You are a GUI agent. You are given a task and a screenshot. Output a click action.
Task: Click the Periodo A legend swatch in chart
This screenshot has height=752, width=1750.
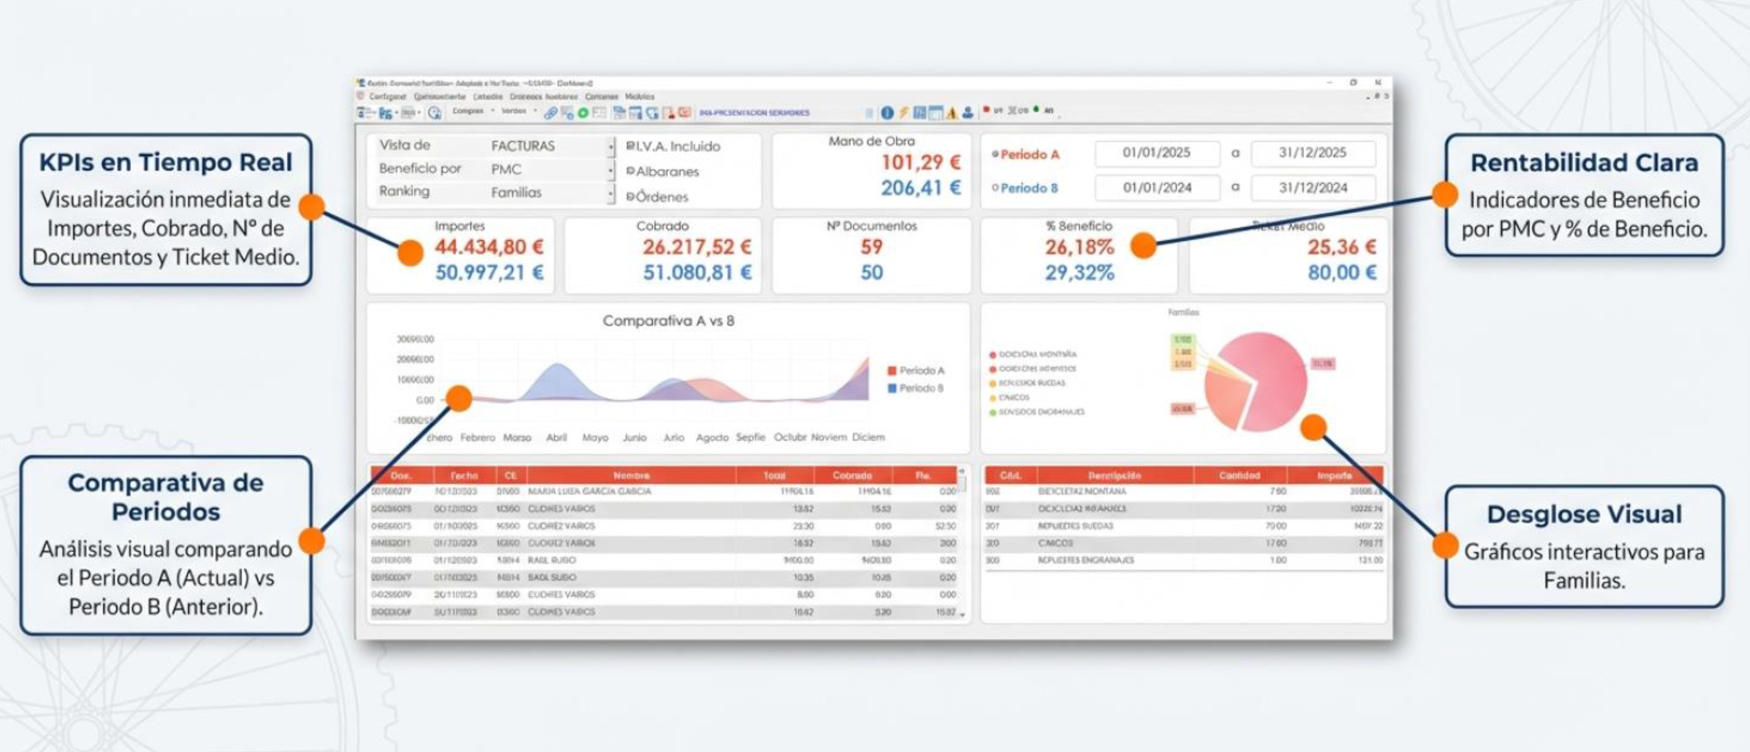click(892, 370)
